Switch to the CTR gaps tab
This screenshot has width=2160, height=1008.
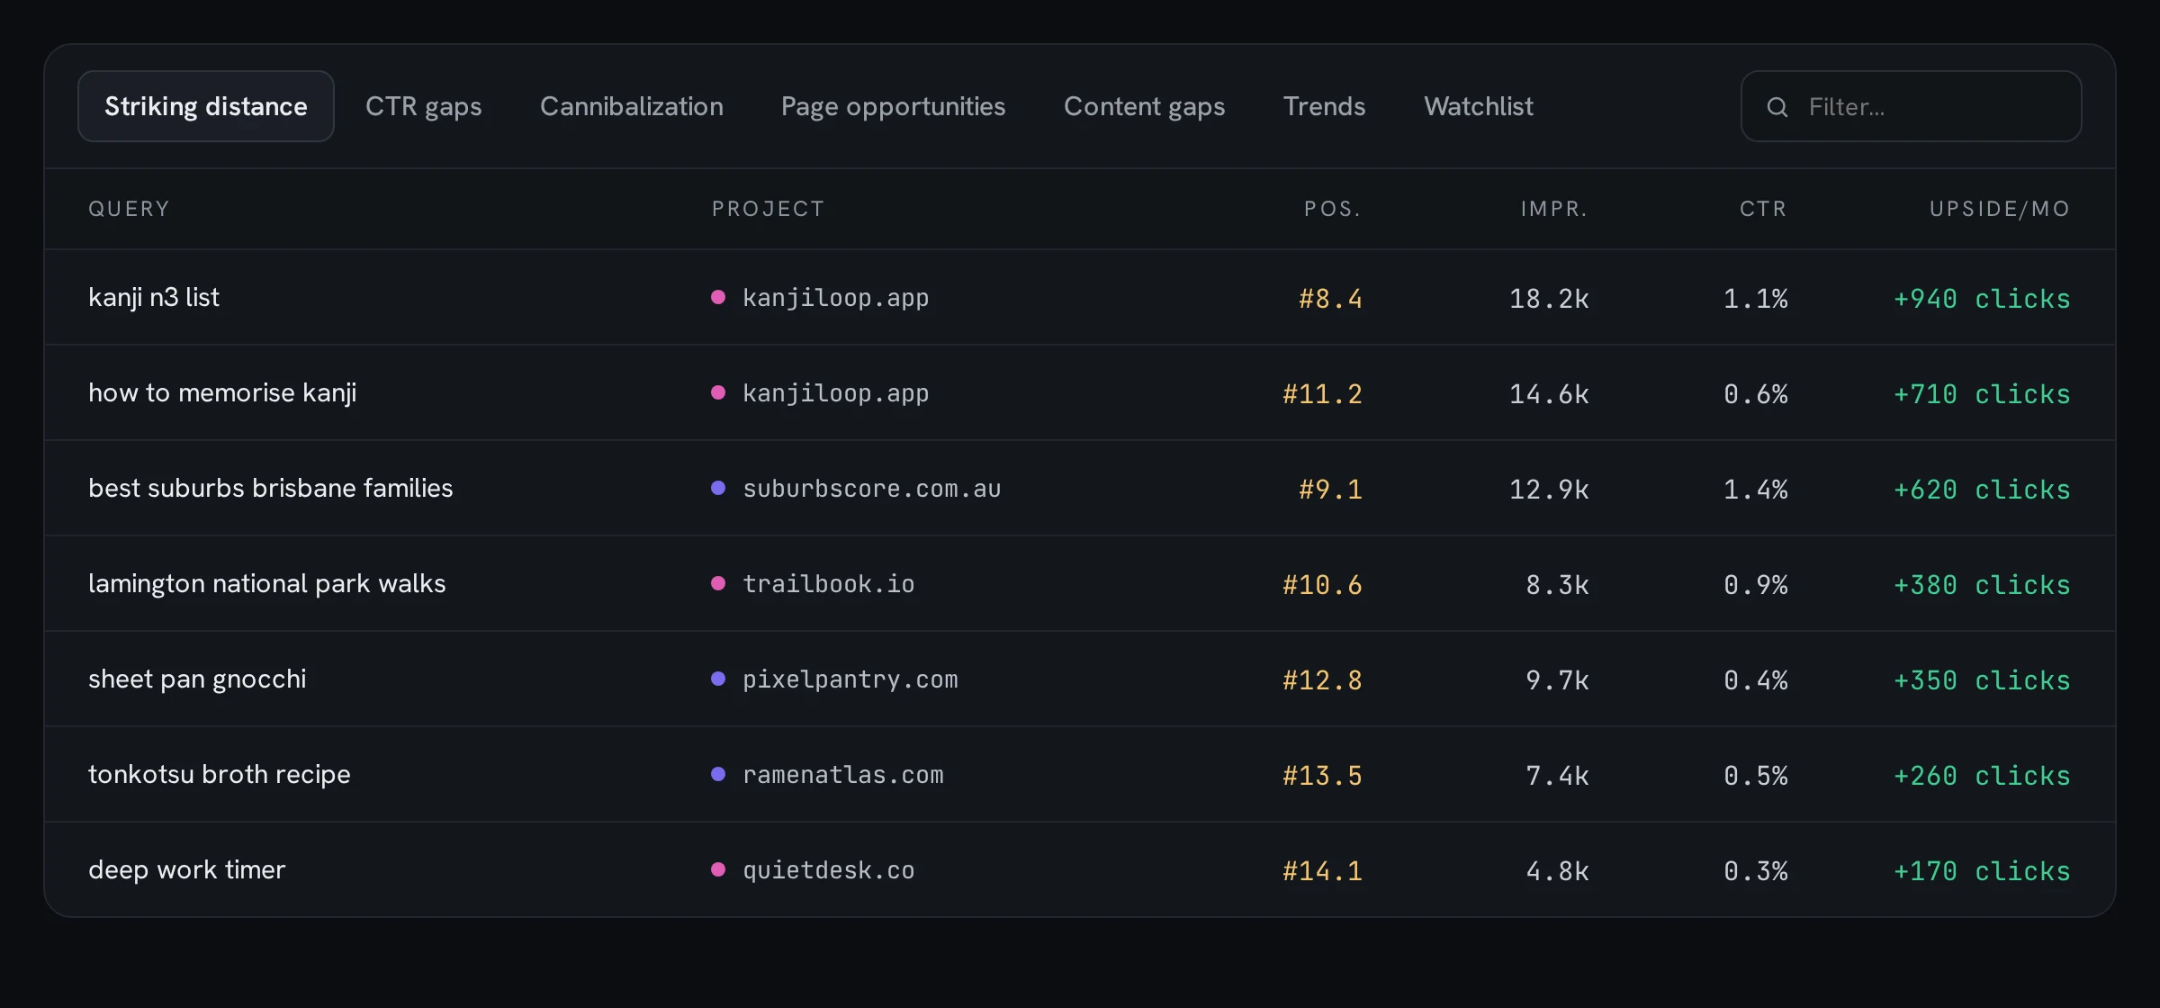pos(424,106)
